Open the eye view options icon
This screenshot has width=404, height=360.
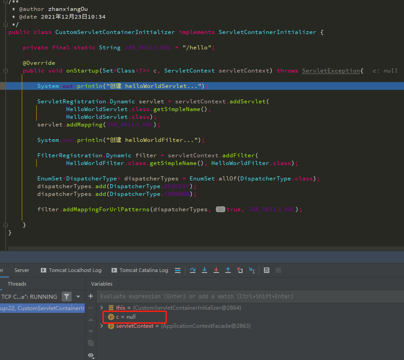click(x=91, y=355)
